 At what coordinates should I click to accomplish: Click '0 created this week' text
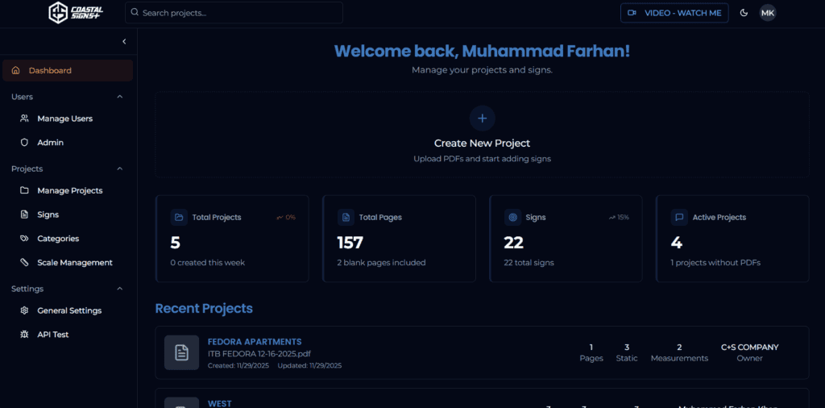coord(207,263)
